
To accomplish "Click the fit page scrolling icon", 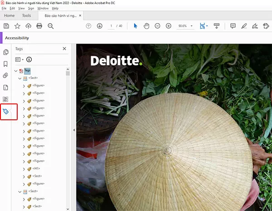I will 202,26.
